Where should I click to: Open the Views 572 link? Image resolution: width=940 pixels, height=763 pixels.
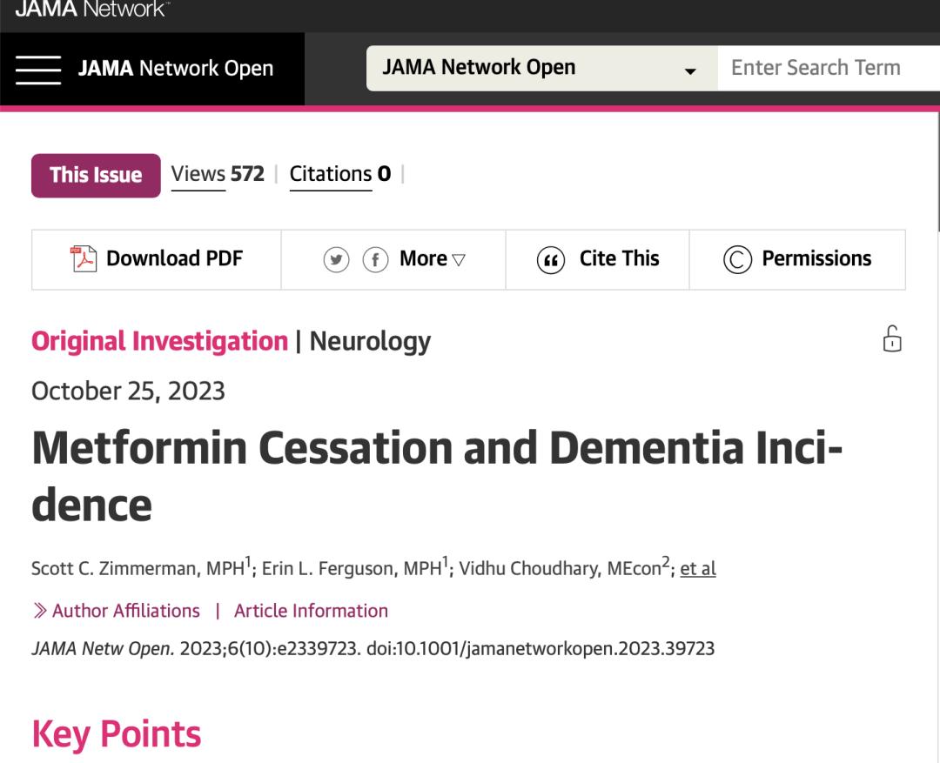click(x=218, y=174)
